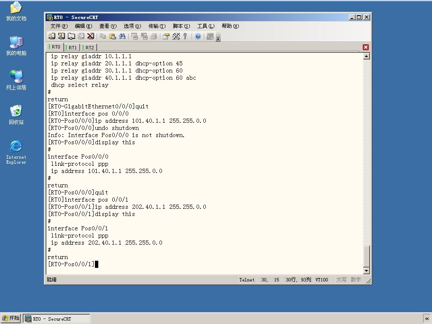Viewport: 432px width, 324px height.
Task: Click the SecureFX toolbar icon
Action: click(x=210, y=36)
